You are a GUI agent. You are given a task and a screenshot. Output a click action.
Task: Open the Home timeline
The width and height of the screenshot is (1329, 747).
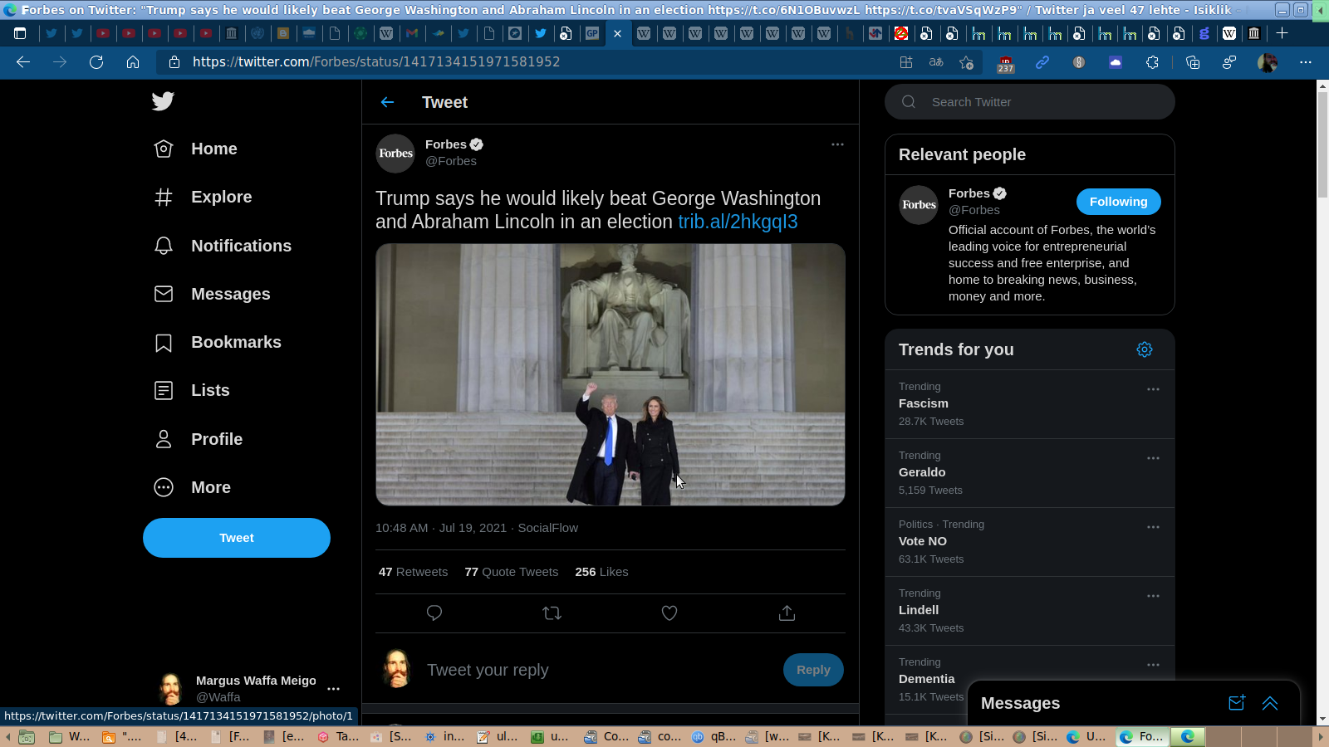click(x=196, y=149)
